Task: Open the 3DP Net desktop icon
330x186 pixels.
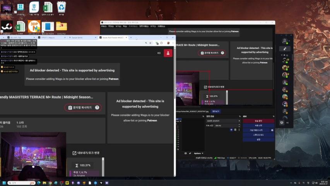Action: tap(34, 26)
